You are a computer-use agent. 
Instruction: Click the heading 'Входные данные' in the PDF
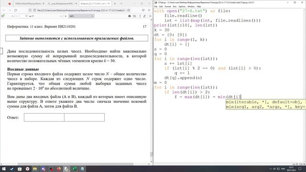point(23,69)
